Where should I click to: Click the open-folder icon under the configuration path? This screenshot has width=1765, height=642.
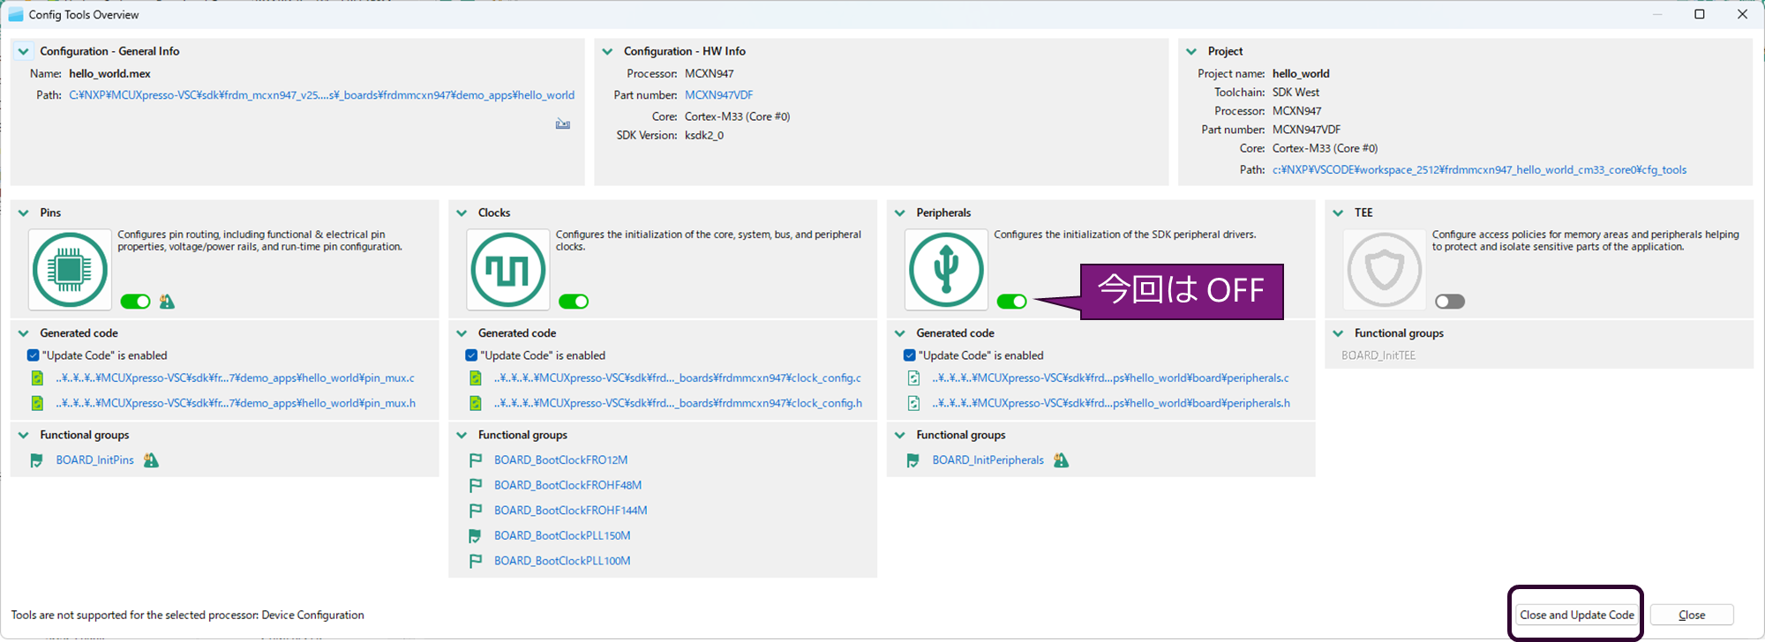[x=562, y=123]
